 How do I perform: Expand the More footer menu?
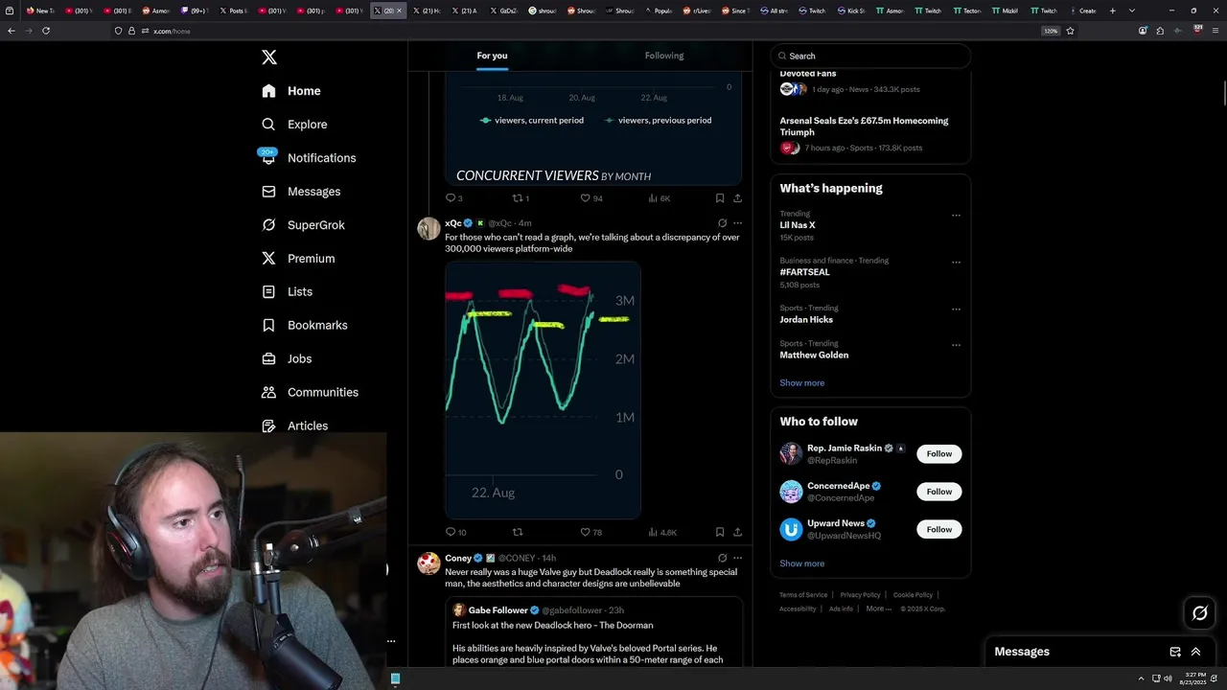(878, 609)
